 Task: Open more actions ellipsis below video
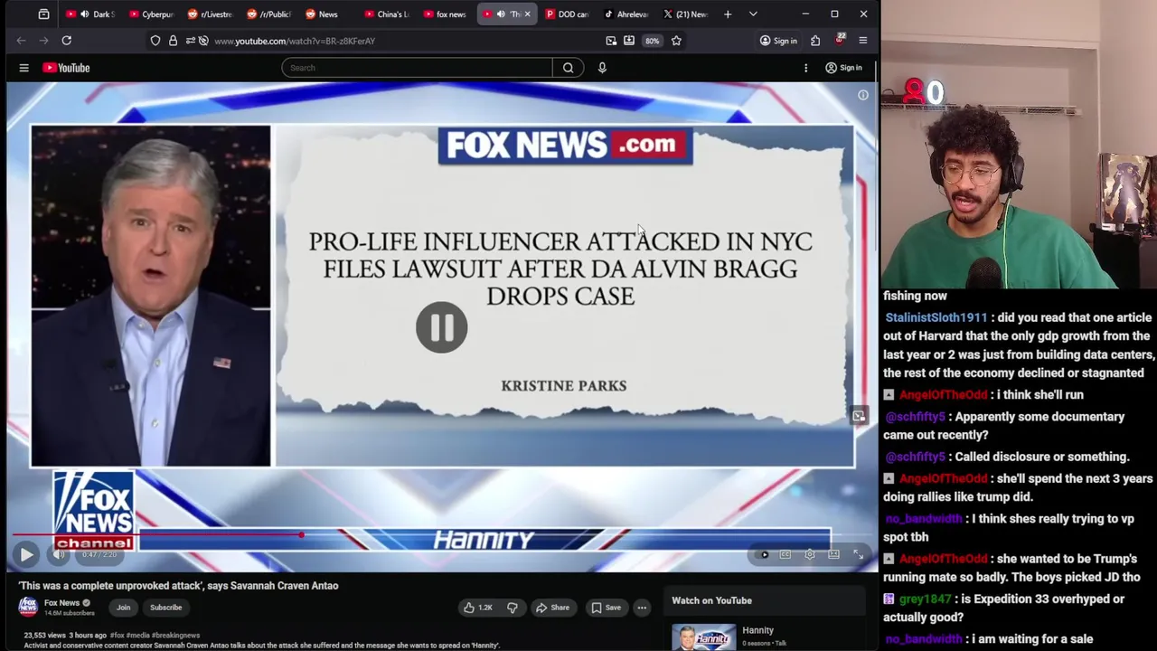(642, 608)
